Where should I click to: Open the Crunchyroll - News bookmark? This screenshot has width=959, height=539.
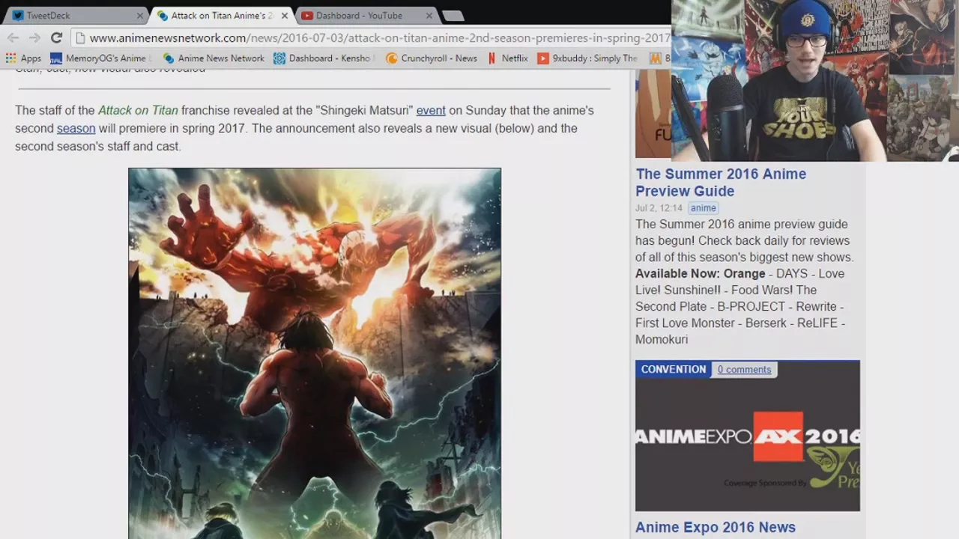432,58
